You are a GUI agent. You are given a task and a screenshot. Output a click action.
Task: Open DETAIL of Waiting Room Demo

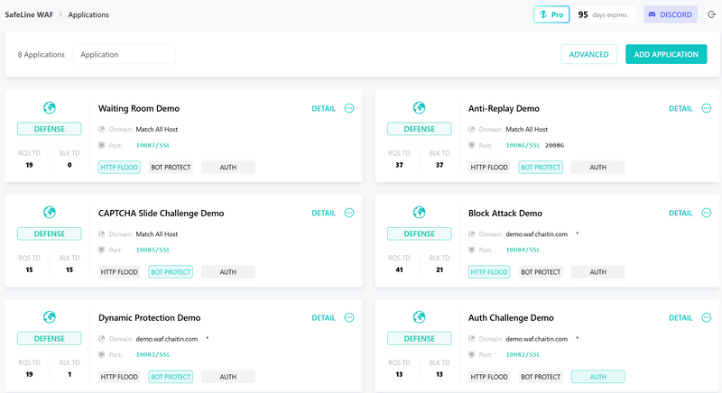click(x=323, y=108)
